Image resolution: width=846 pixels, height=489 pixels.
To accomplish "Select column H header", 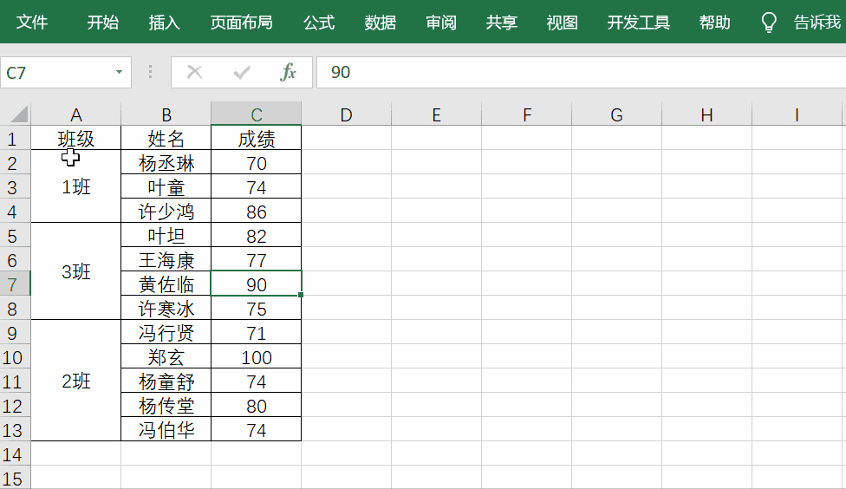I will (706, 114).
